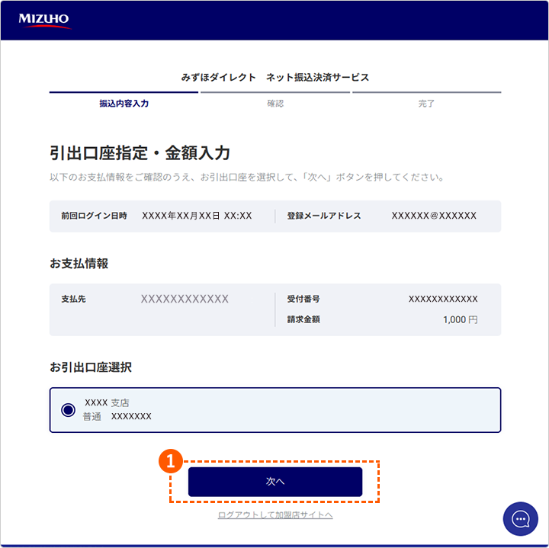Viewport: 549px width, 548px height.
Task: Click the 請求金額 value 1,000 円
Action: (460, 319)
